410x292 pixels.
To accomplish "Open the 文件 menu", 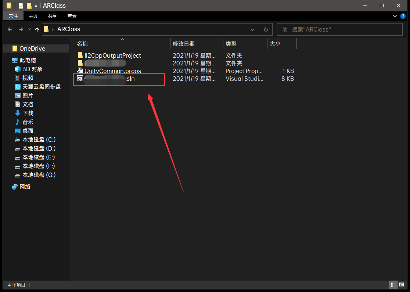I will (x=13, y=16).
